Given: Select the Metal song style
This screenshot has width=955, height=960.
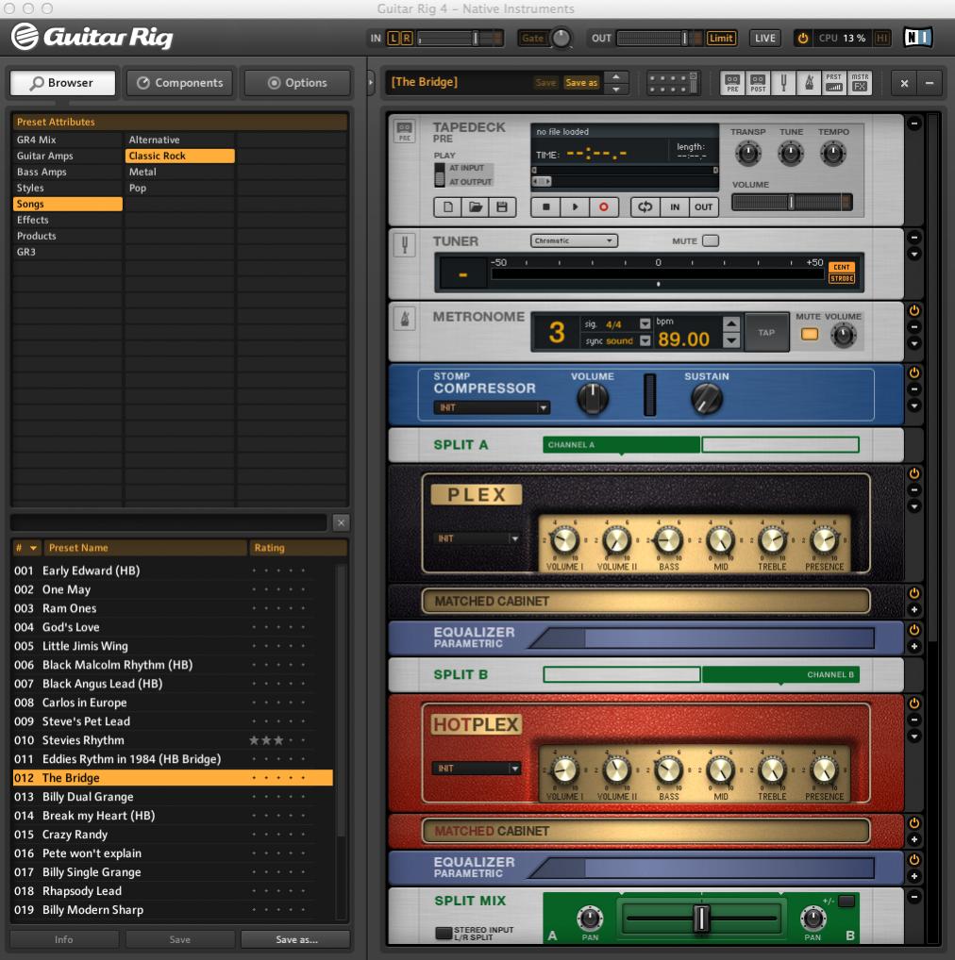Looking at the screenshot, I should click(x=179, y=172).
